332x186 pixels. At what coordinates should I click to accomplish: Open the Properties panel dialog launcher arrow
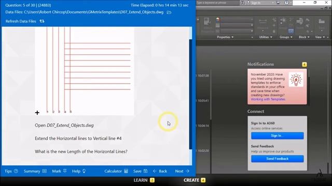[x=252, y=37]
